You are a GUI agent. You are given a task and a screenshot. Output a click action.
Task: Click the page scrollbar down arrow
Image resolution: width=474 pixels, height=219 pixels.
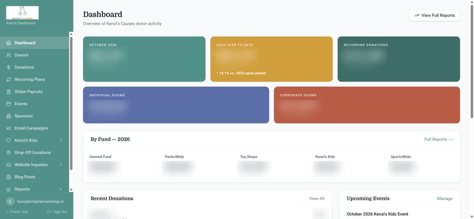472,217
